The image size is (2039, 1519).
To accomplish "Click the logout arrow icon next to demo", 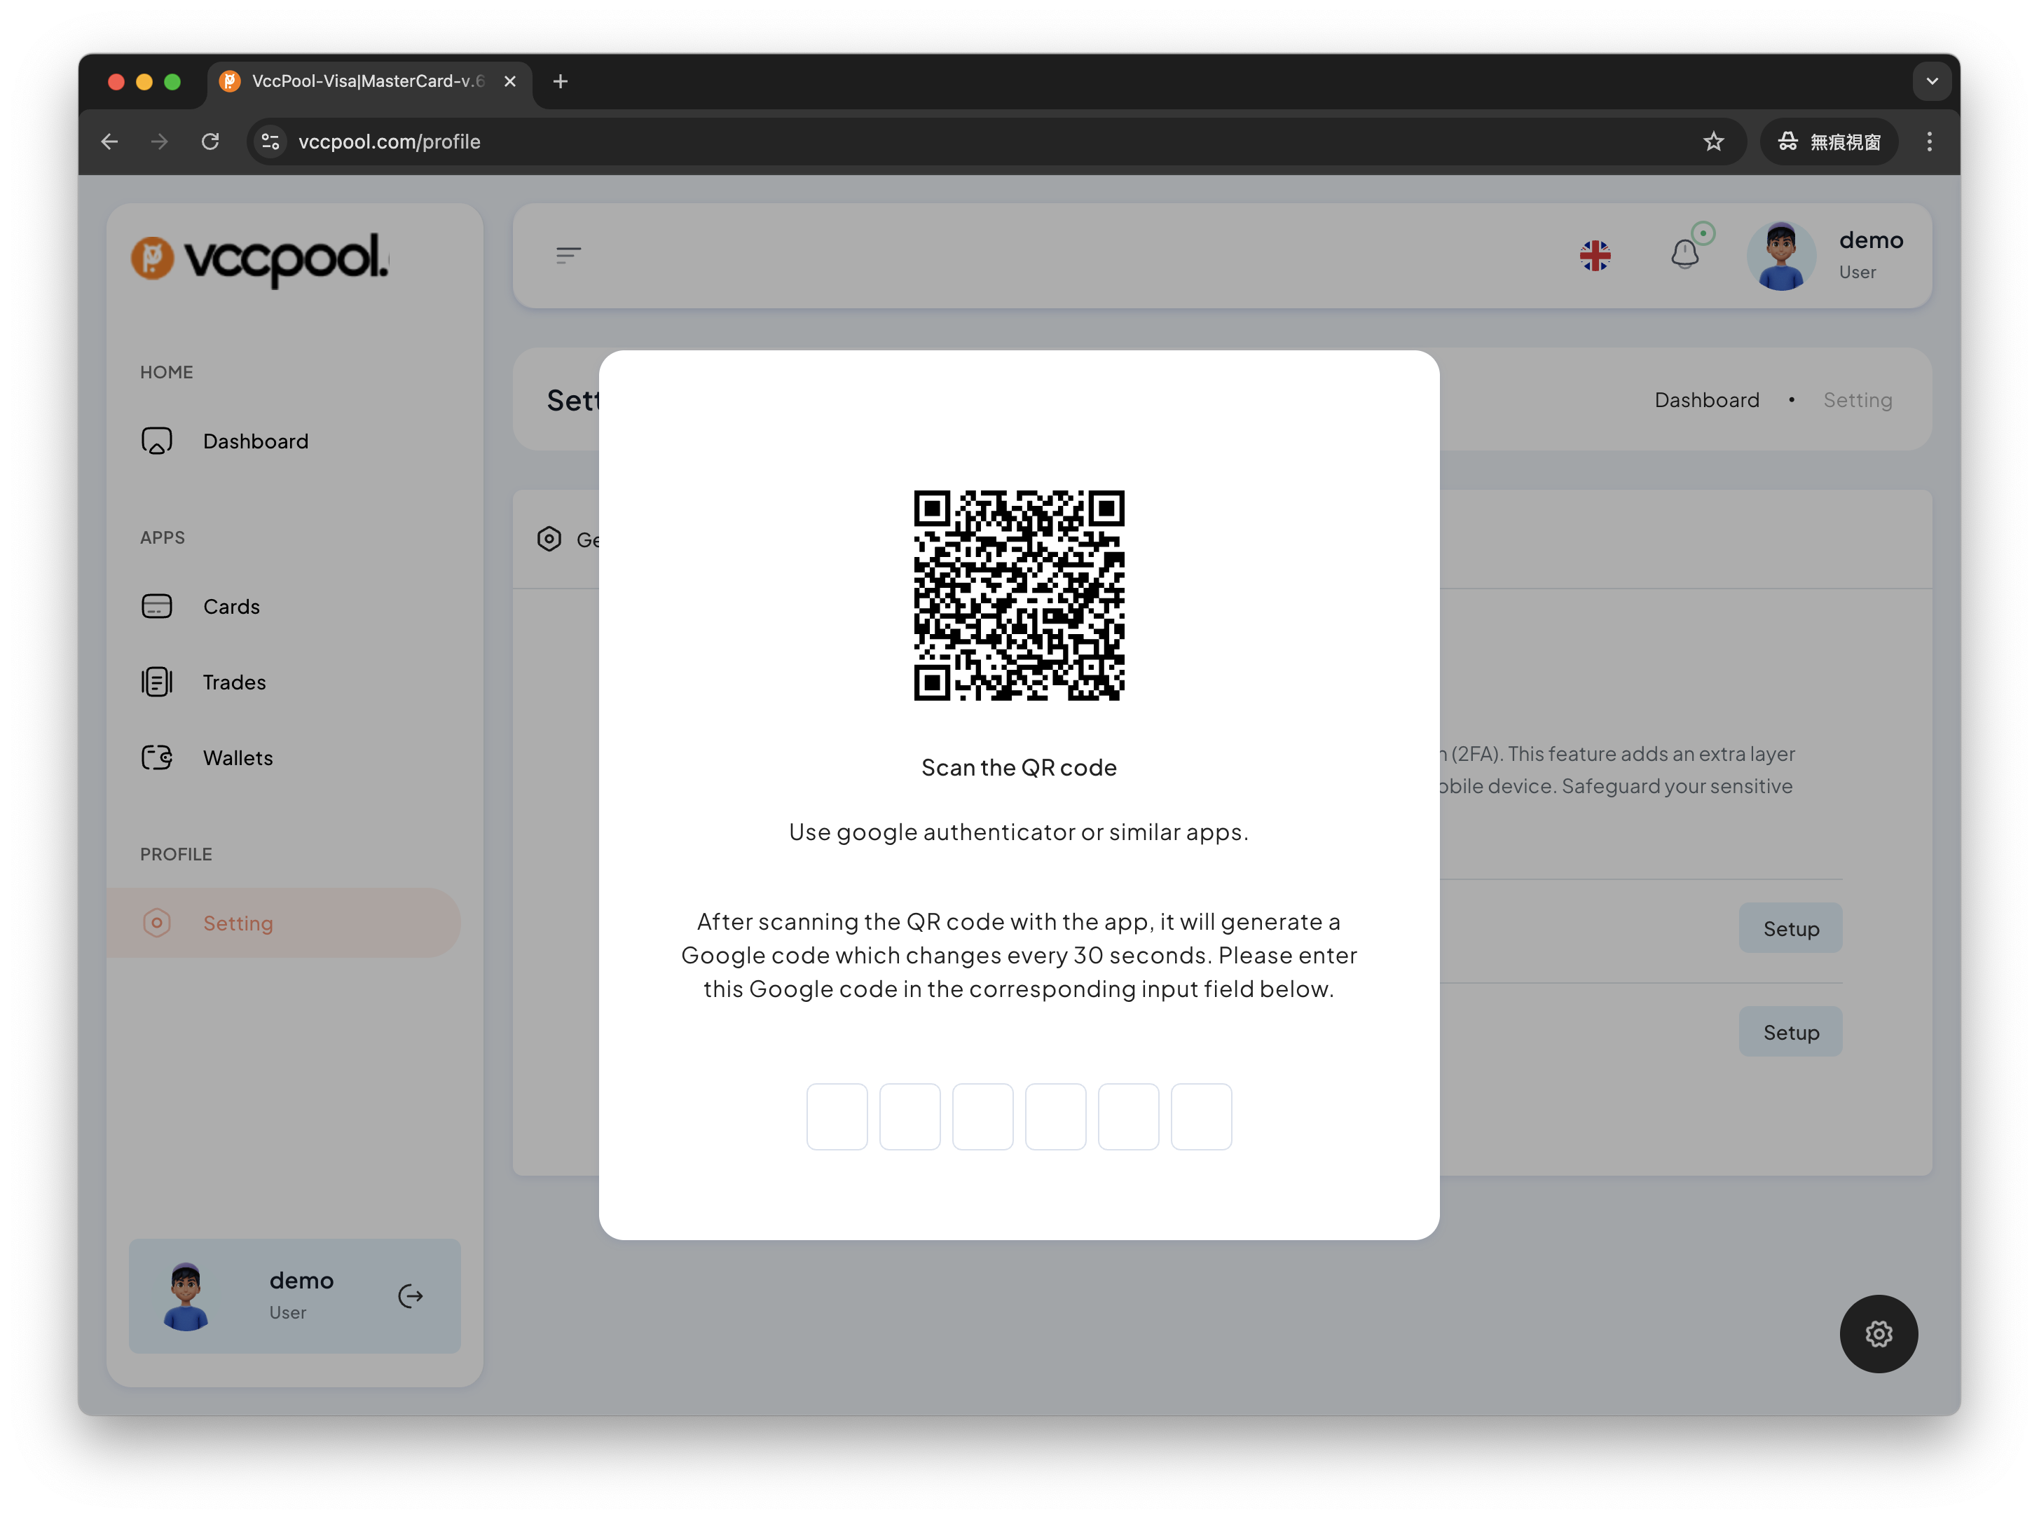I will tap(410, 1295).
